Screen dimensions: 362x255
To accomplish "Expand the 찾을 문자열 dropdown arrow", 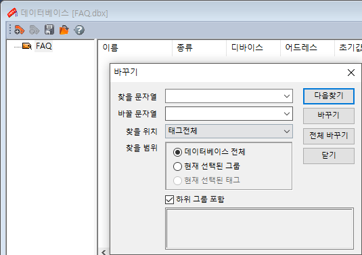I will click(x=287, y=96).
